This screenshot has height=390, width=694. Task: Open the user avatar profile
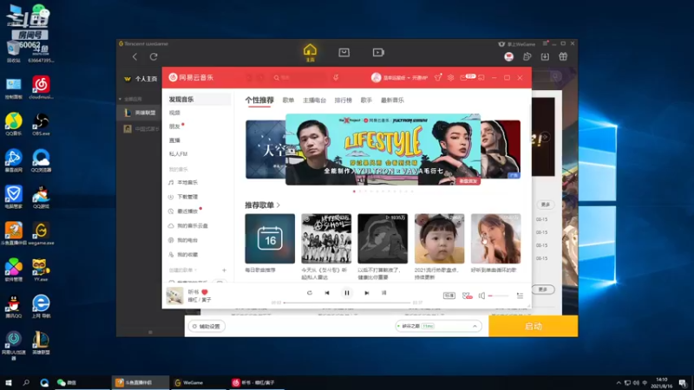376,77
